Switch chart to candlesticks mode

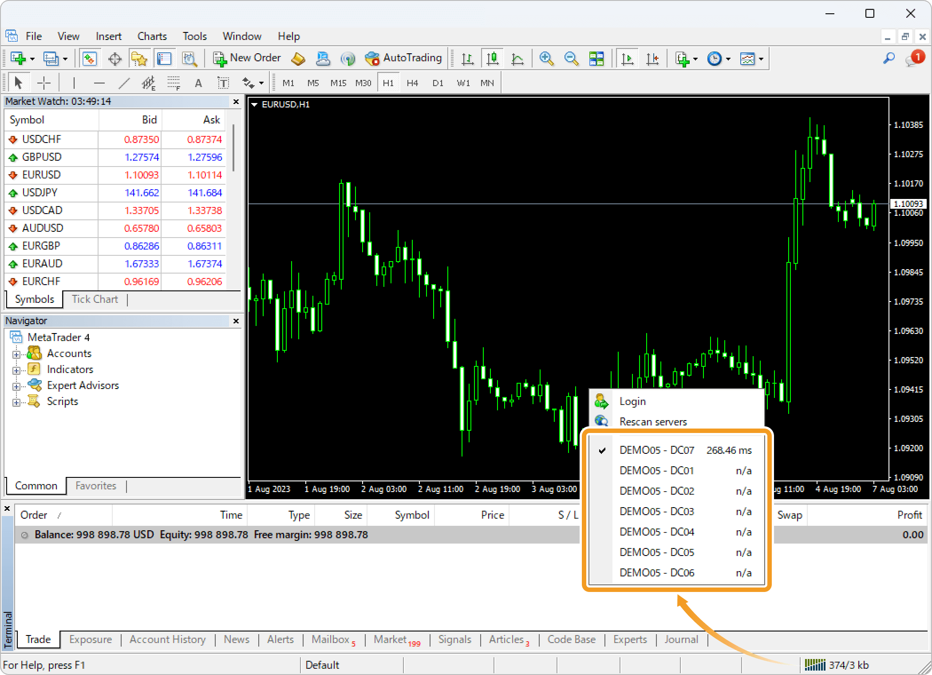493,59
